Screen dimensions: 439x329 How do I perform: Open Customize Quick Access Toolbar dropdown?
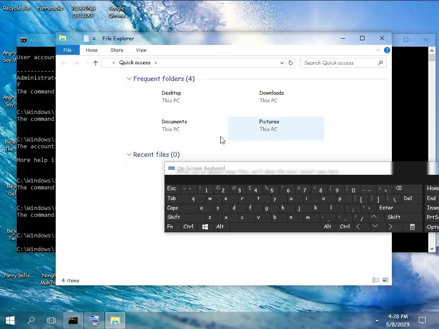pyautogui.click(x=94, y=39)
